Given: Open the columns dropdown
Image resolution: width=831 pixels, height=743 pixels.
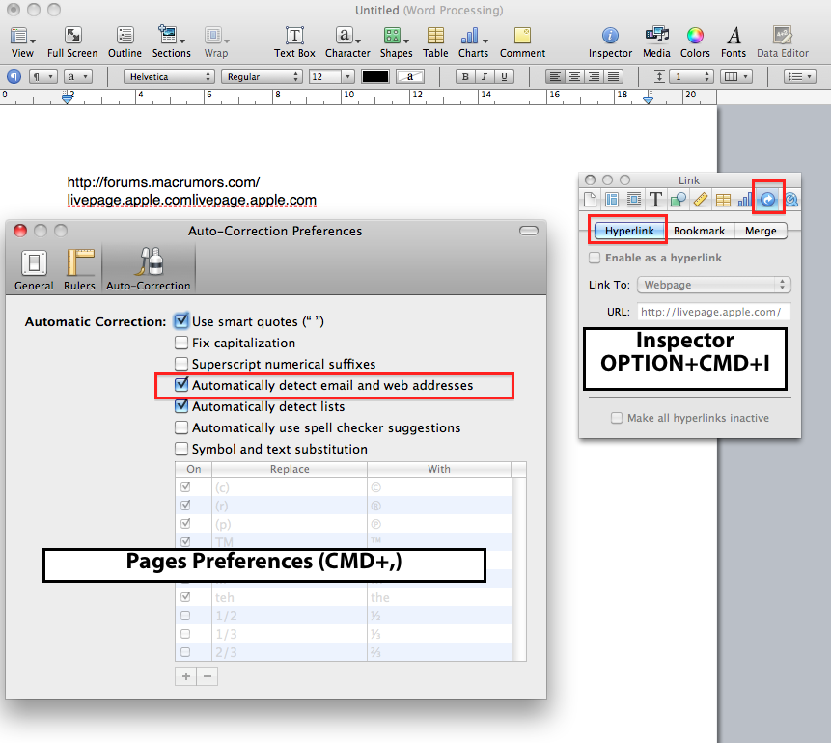Looking at the screenshot, I should click(736, 77).
